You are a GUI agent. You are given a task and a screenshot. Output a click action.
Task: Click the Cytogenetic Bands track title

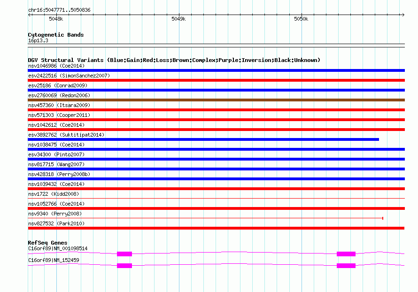pyautogui.click(x=56, y=35)
